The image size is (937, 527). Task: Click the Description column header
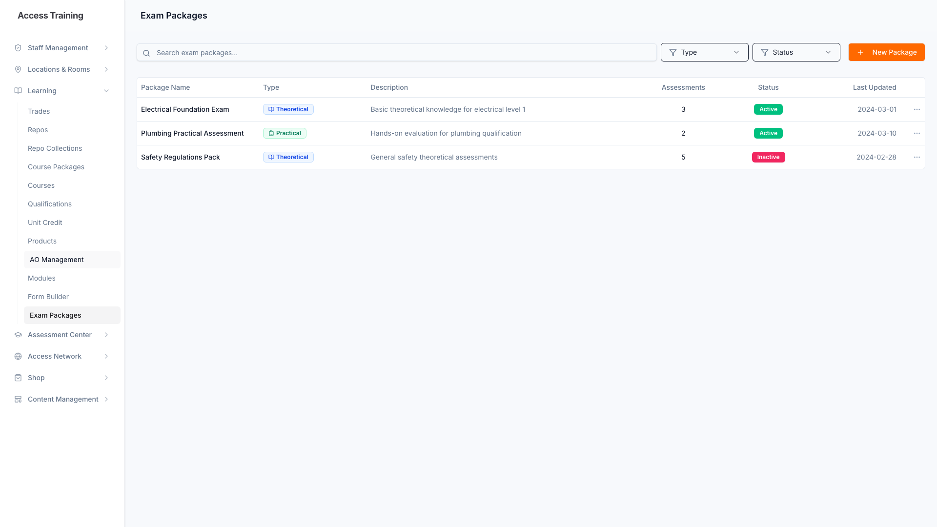click(x=389, y=87)
